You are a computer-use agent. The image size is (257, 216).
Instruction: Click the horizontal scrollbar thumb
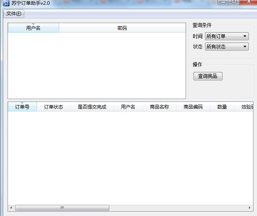[x=62, y=208]
